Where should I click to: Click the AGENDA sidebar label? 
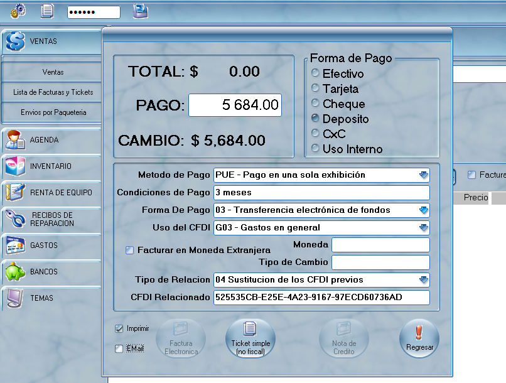(44, 140)
